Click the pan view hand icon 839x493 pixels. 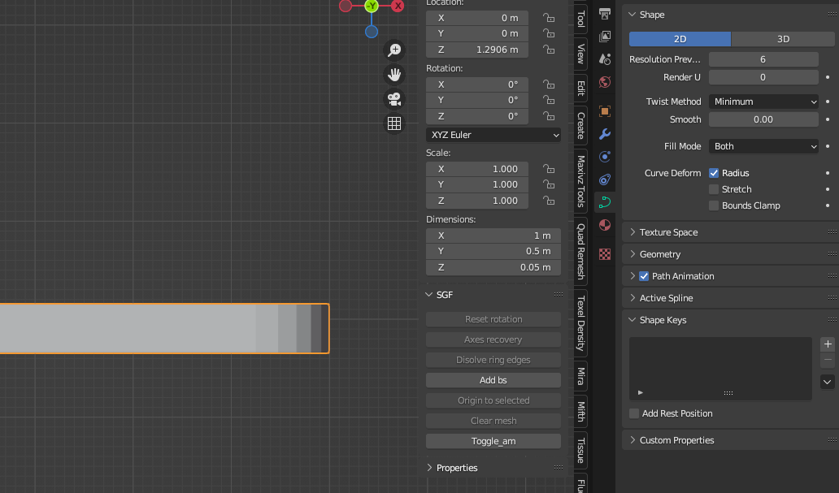point(394,75)
